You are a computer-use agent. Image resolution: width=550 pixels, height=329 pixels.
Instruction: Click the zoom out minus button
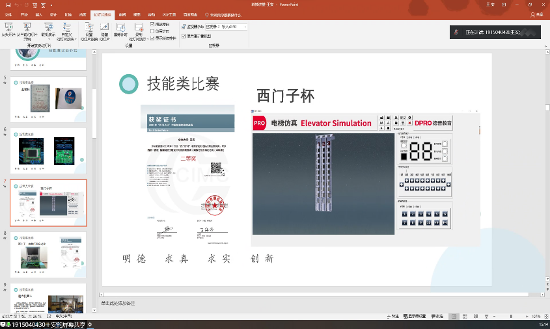click(495, 316)
